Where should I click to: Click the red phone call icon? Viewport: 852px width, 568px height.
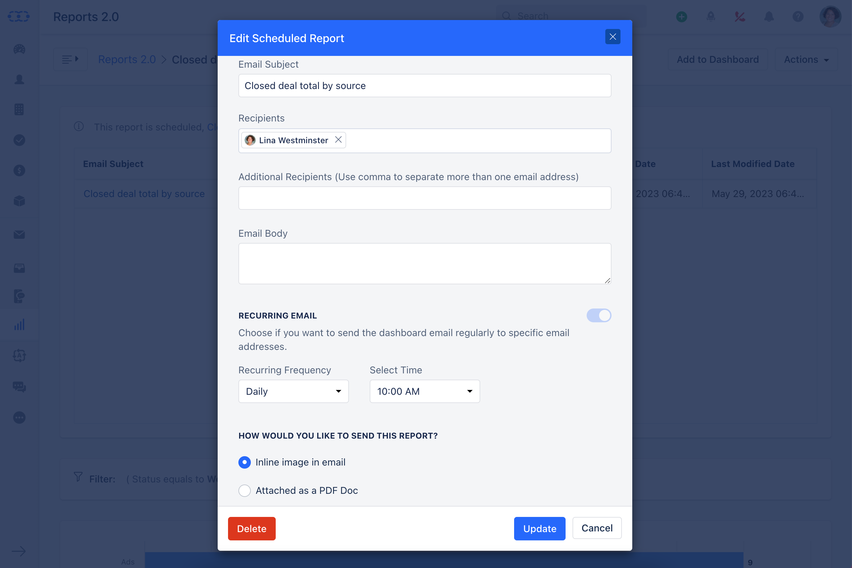click(740, 17)
